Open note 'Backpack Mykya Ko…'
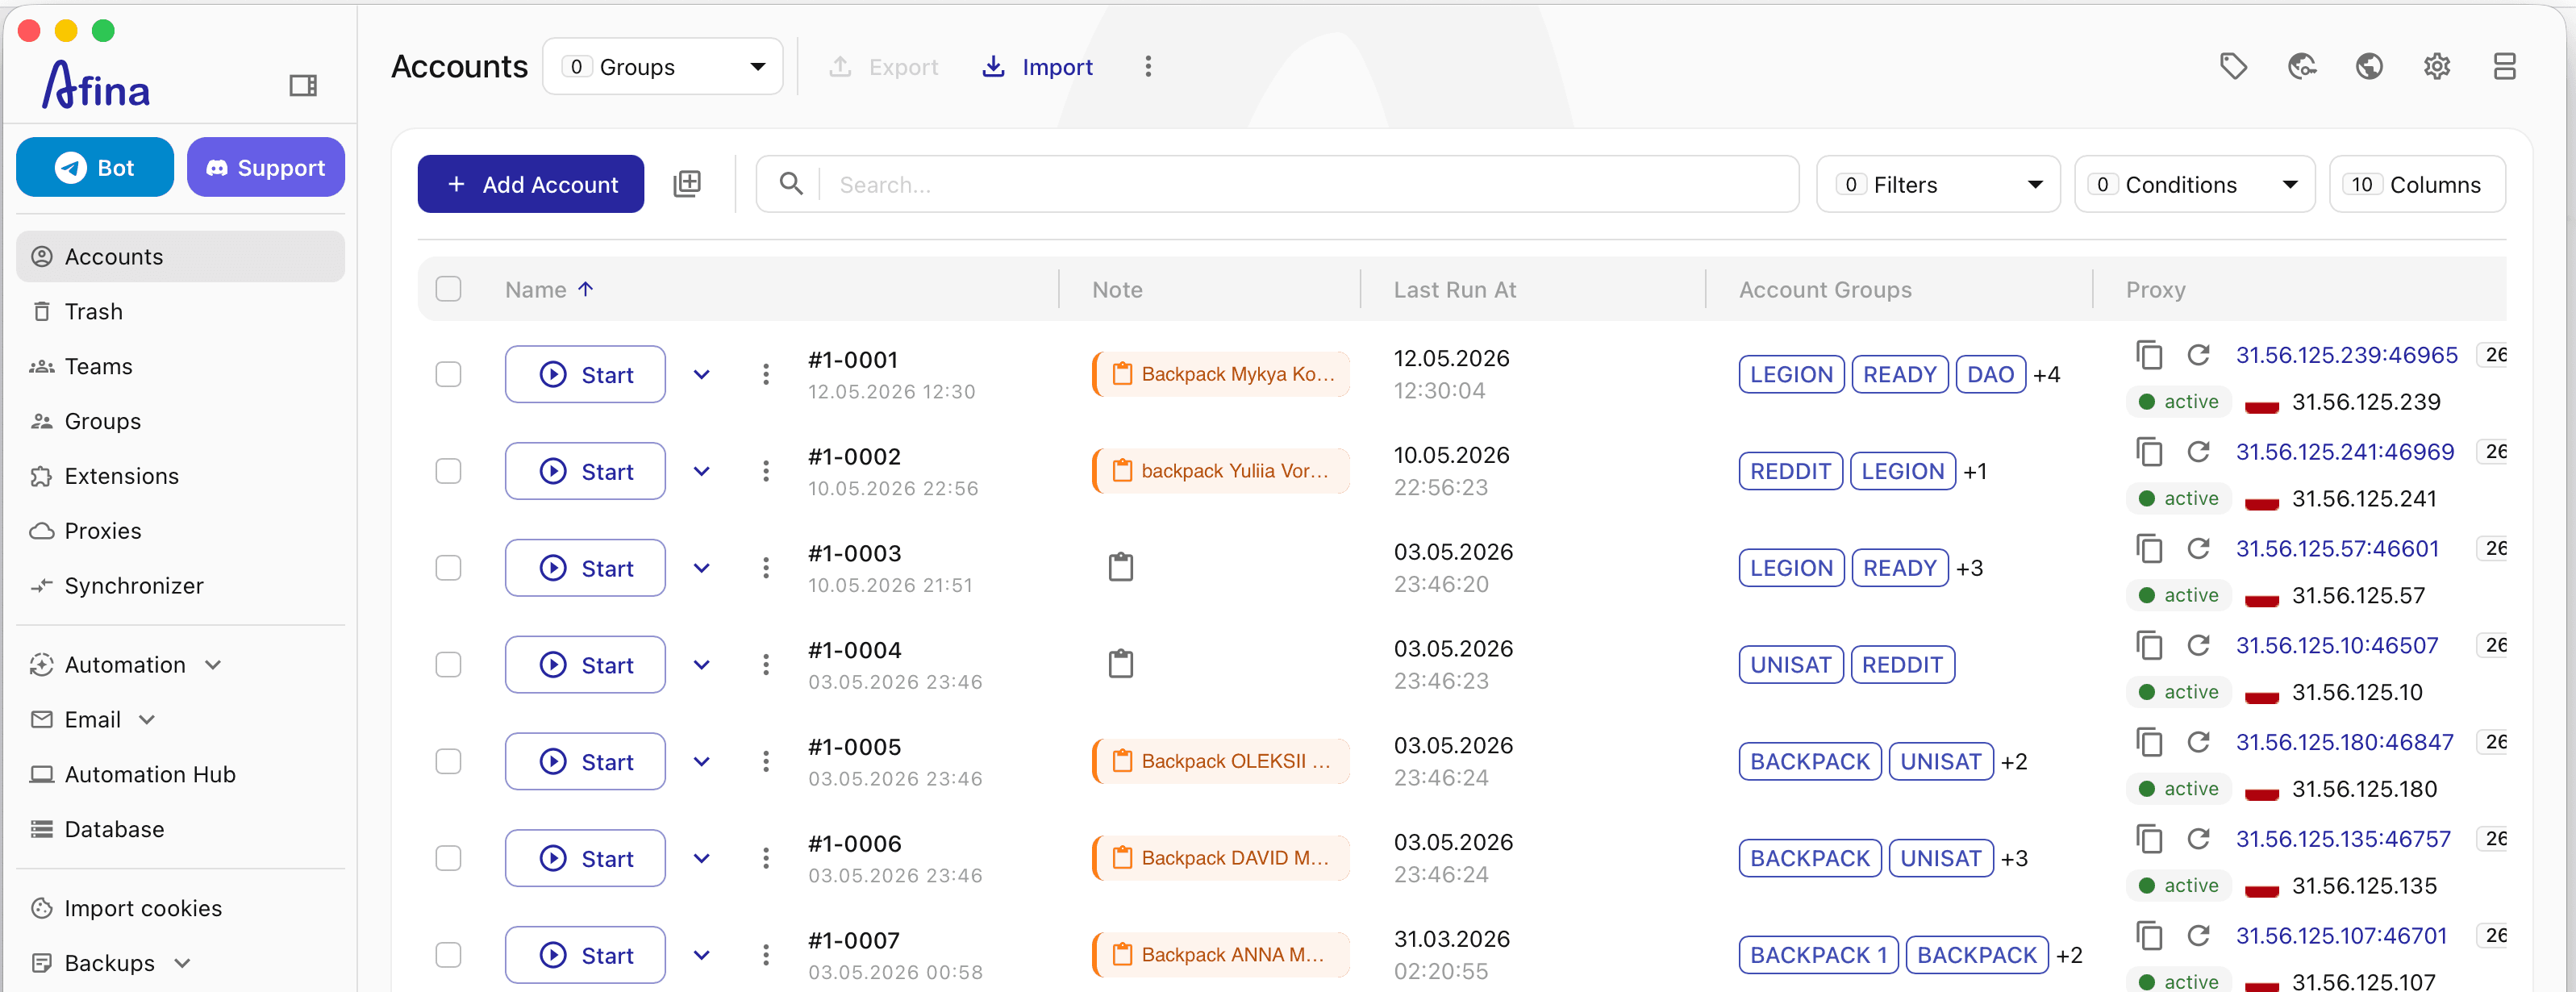Viewport: 2576px width, 992px height. coord(1221,374)
